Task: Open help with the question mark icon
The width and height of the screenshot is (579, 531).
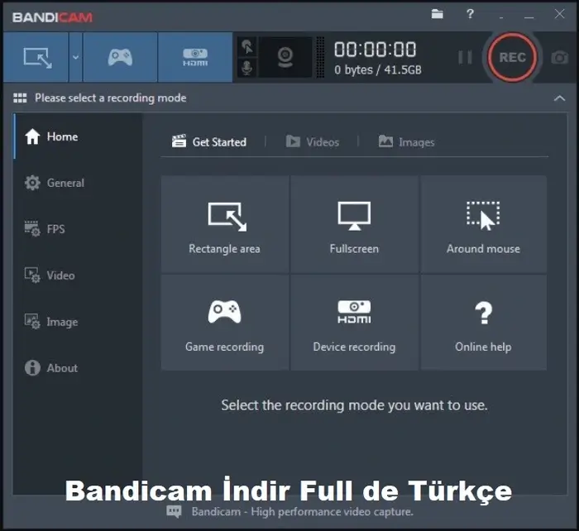Action: click(x=470, y=14)
